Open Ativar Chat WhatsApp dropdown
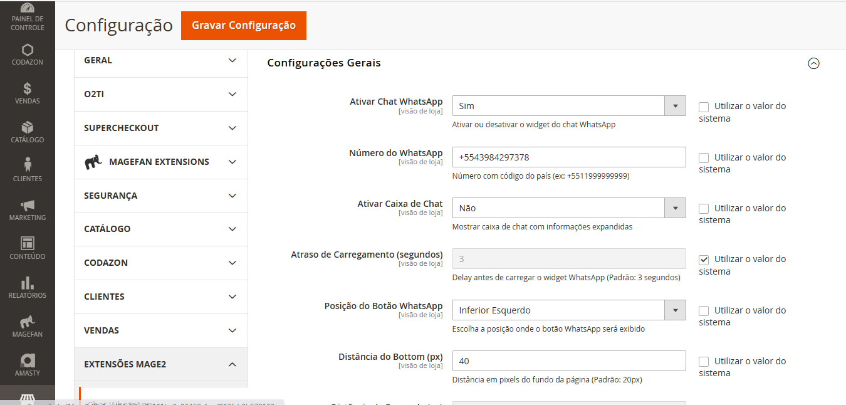This screenshot has height=405, width=846. point(568,106)
